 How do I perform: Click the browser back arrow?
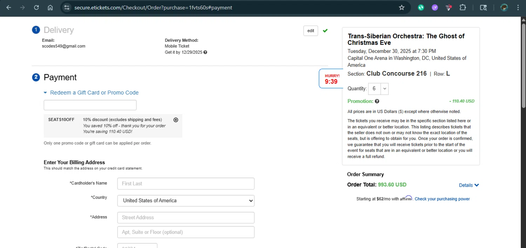(9, 7)
